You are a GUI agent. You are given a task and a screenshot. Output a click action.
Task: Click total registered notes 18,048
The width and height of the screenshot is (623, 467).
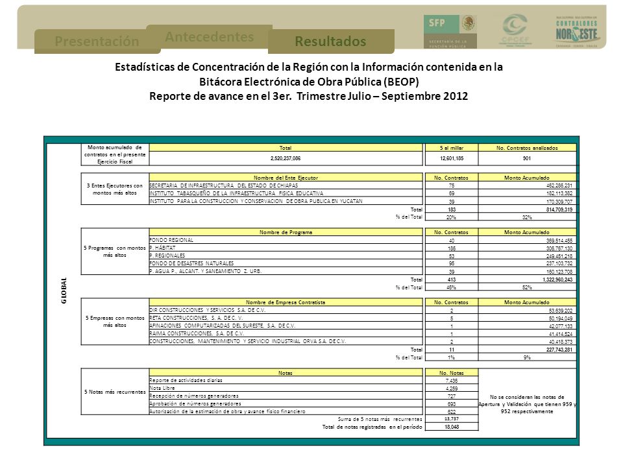pos(452,427)
